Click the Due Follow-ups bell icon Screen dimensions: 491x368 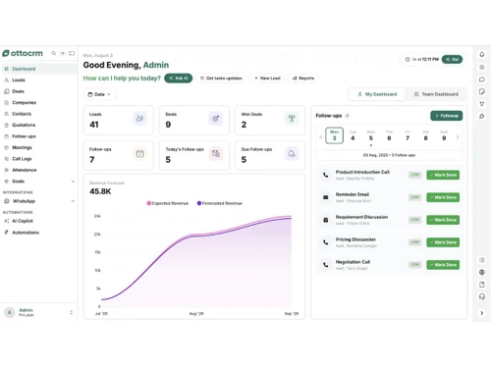coord(292,153)
